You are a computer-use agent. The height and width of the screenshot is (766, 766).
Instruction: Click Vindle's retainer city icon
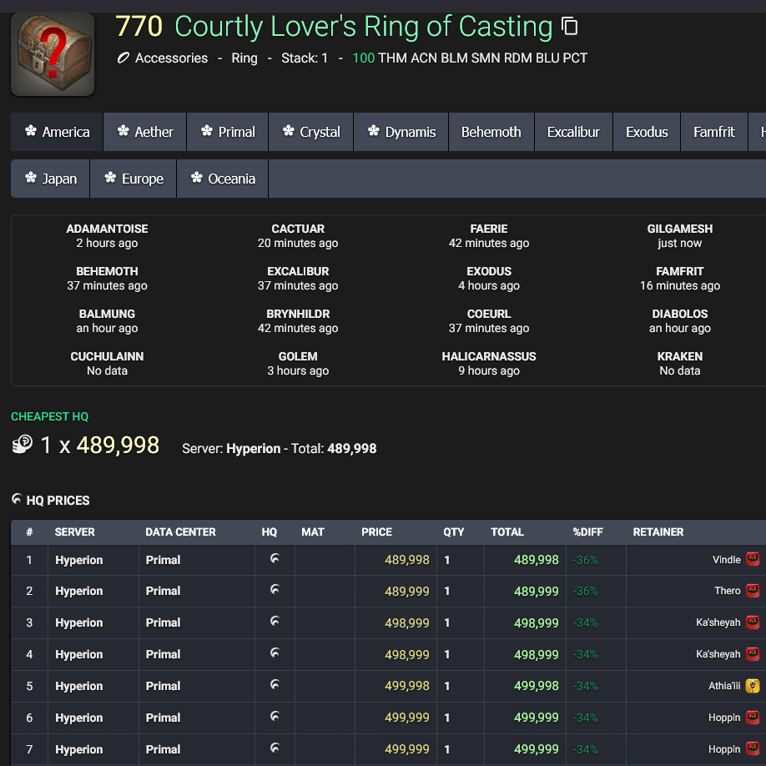[753, 559]
